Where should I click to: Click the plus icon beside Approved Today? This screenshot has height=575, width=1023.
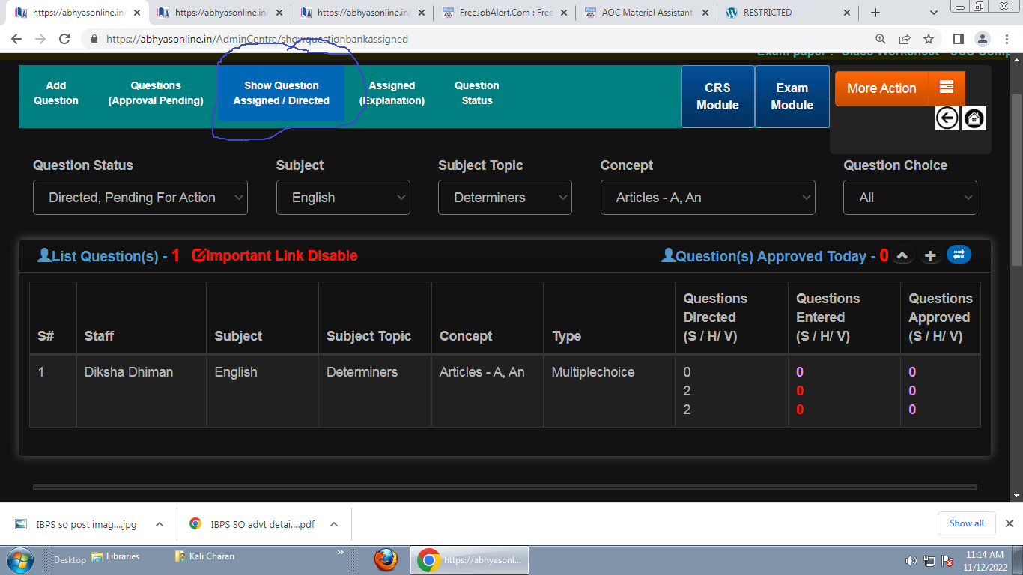tap(930, 256)
